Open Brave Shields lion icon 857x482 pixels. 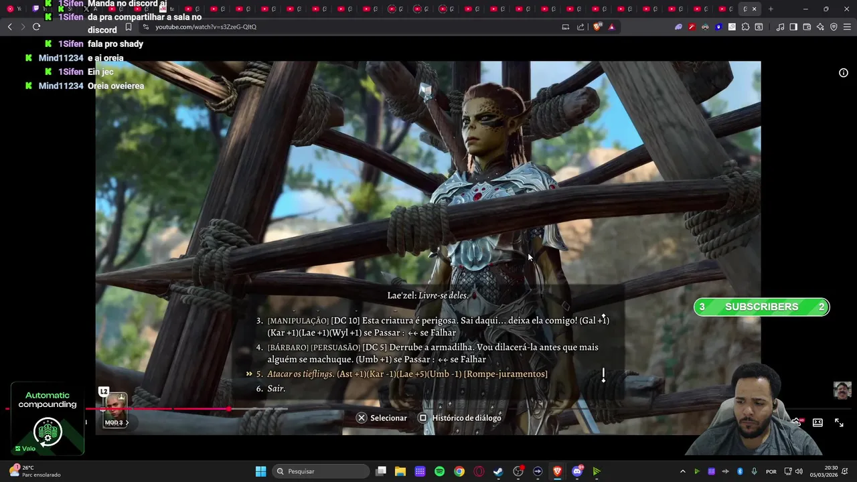(597, 27)
